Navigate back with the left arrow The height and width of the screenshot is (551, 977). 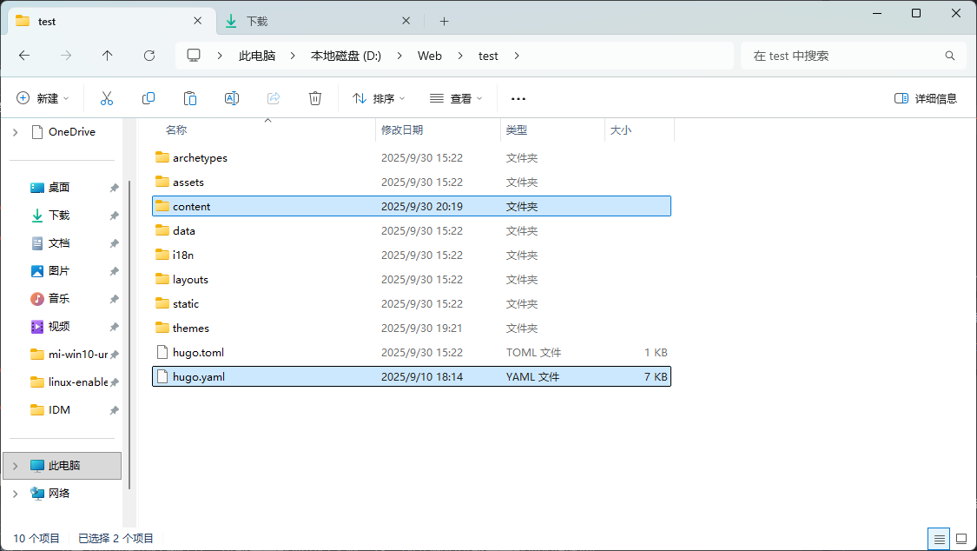(24, 56)
